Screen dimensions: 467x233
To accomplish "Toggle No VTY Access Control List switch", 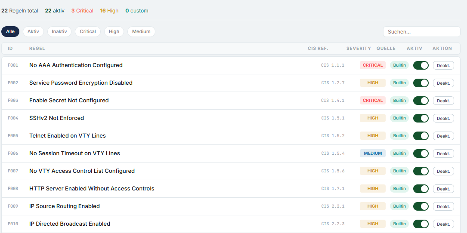I will (x=421, y=171).
